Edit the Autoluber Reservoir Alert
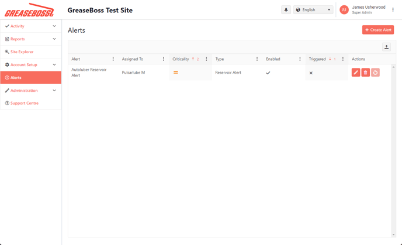 point(355,73)
